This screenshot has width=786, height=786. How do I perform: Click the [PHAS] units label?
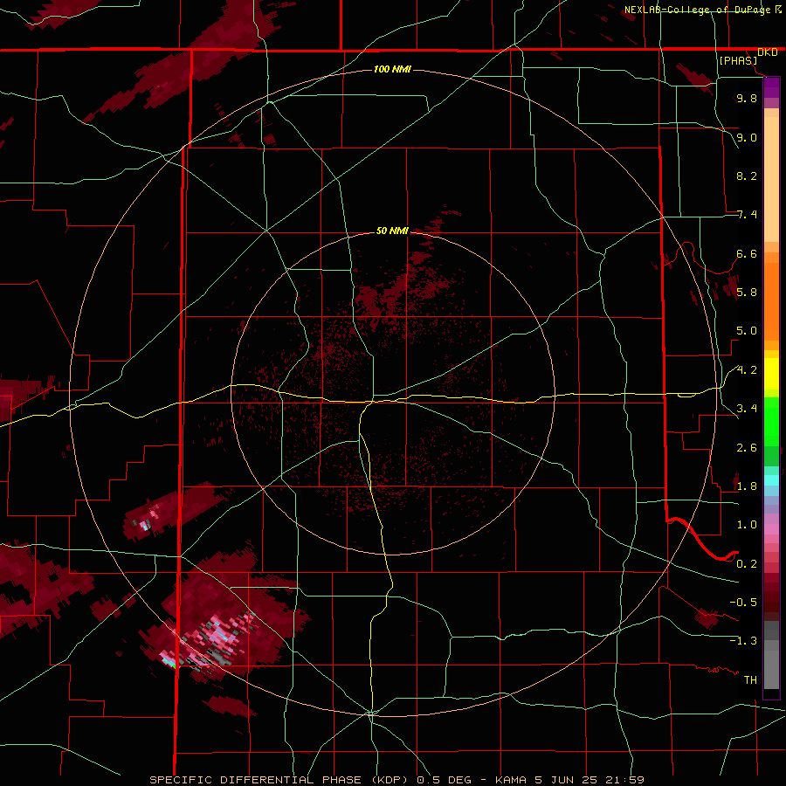pyautogui.click(x=738, y=60)
